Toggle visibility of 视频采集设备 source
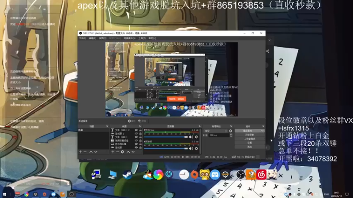 tap(136, 140)
